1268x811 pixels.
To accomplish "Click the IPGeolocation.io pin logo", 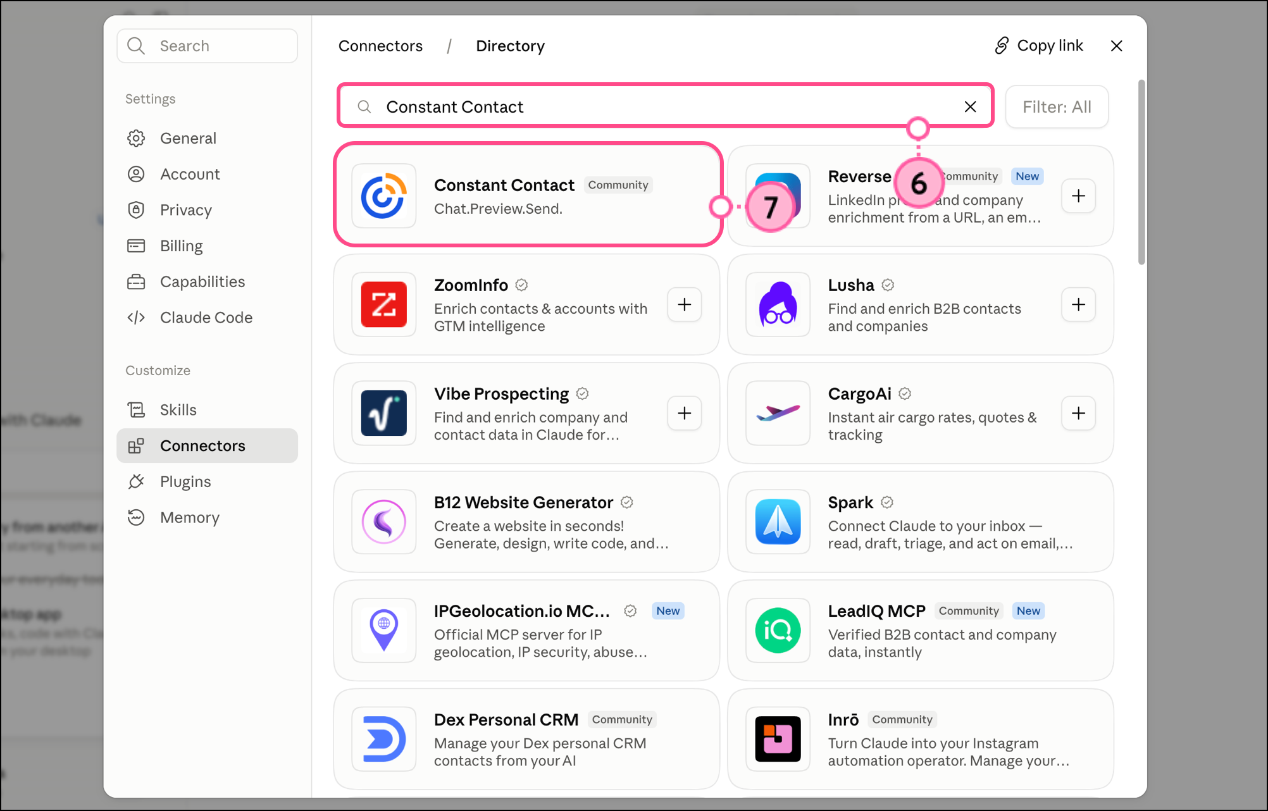I will (383, 630).
